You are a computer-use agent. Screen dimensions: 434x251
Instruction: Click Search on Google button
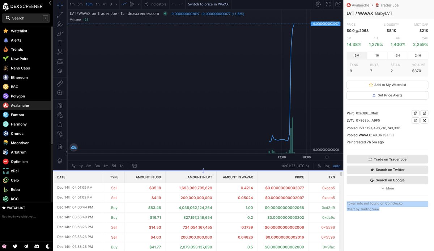(387, 180)
